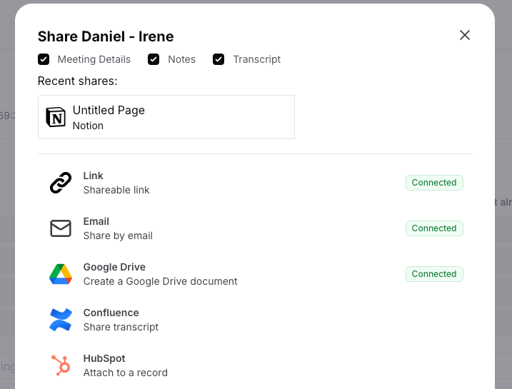Uncheck the Meeting Details checkbox
The height and width of the screenshot is (389, 512).
click(x=44, y=59)
